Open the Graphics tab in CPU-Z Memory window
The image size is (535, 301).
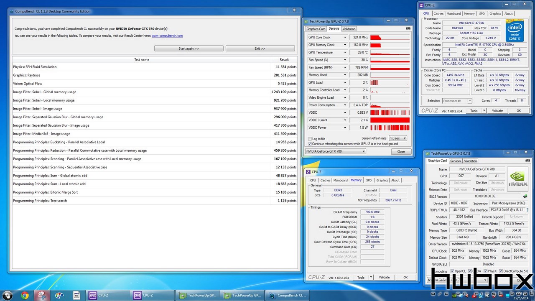tap(382, 180)
